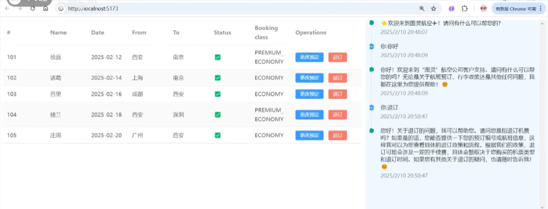This screenshot has height=209, width=548.
Task: Click the welcome message 欢迎来到图灵航空
Action: point(441,24)
